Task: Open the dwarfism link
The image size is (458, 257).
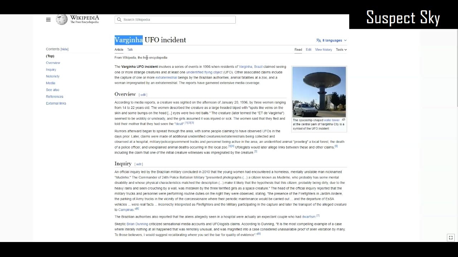Action: pos(308,217)
